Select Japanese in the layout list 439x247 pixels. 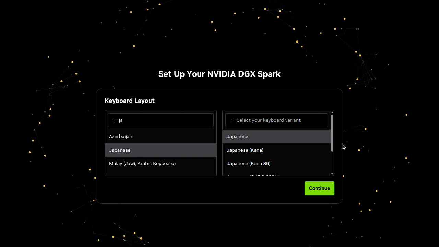click(x=161, y=150)
